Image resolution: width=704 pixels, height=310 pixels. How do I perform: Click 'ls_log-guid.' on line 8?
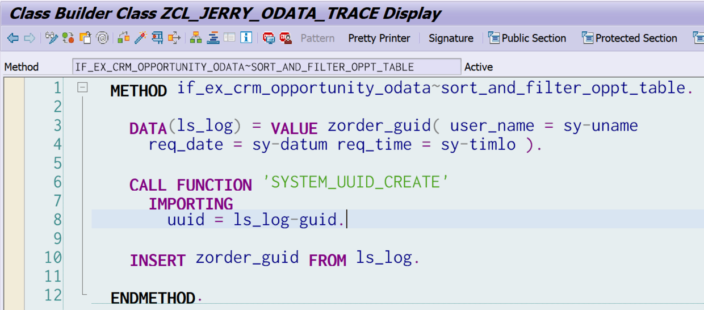(289, 220)
